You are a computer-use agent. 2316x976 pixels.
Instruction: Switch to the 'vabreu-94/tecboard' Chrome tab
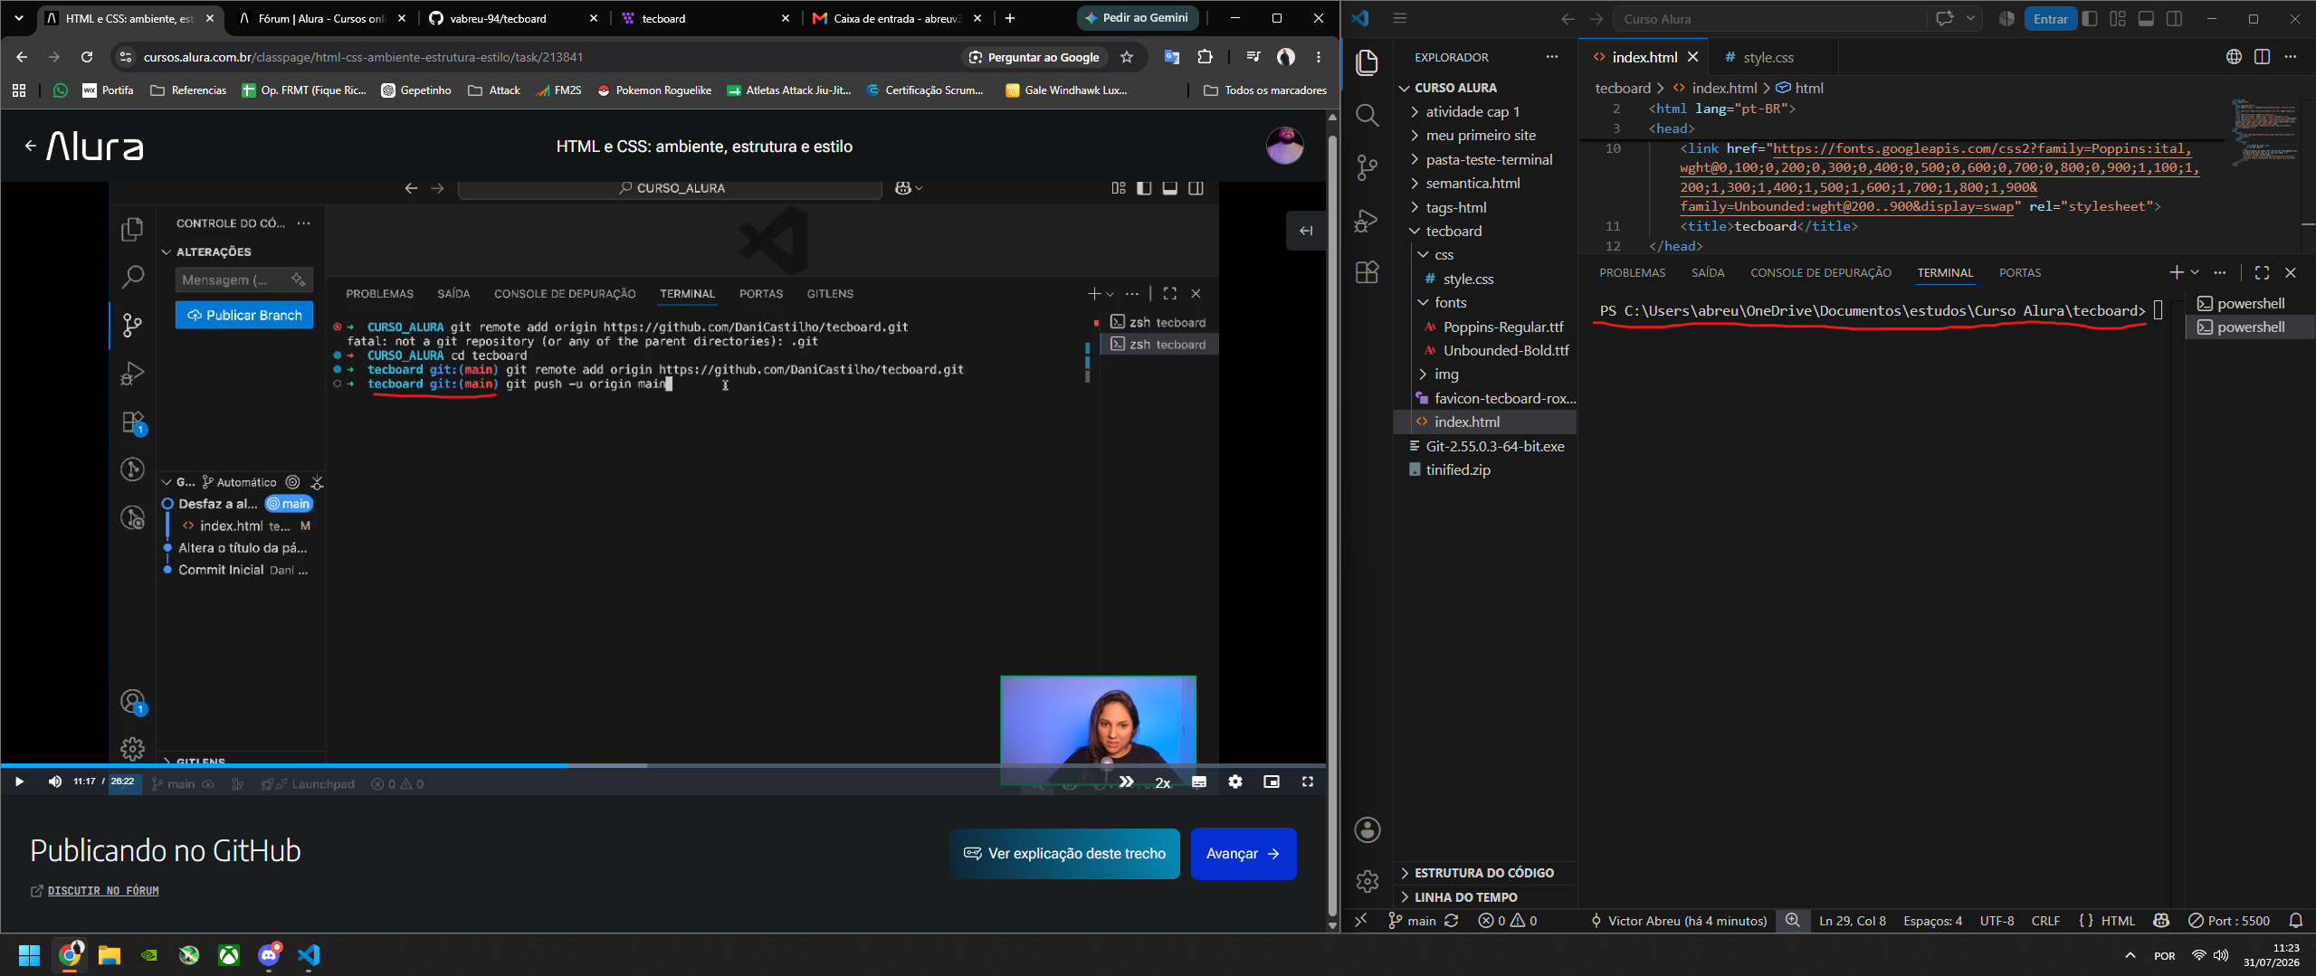(513, 18)
